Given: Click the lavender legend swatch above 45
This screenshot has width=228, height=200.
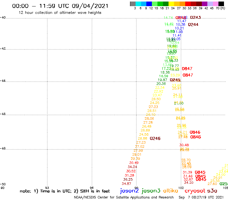Looking at the screenshot, I should tap(210, 4).
